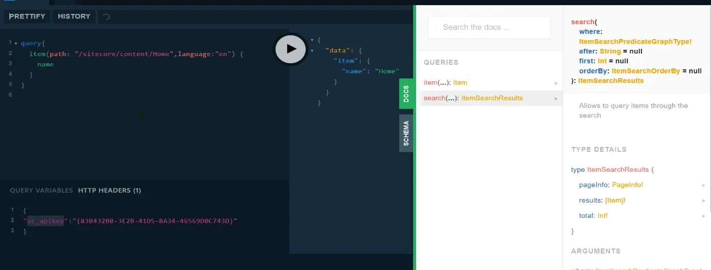Click the TYPE DETAILS heading
This screenshot has height=270, width=711.
pos(599,150)
